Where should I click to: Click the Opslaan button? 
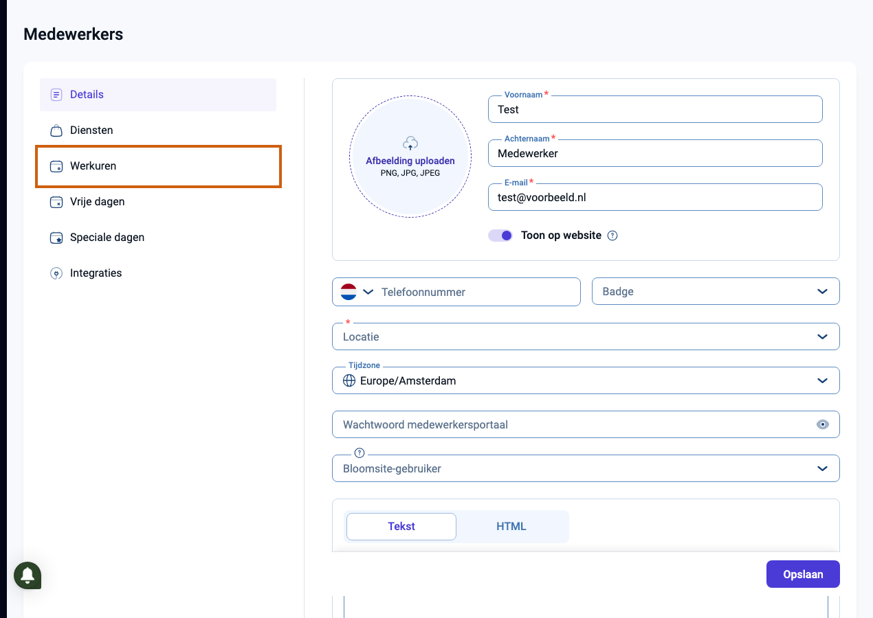[x=803, y=574]
